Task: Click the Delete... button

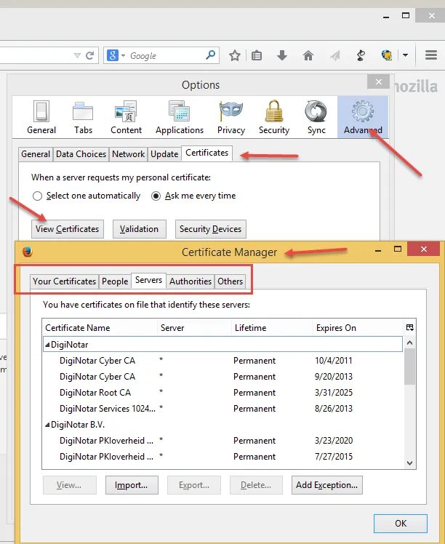Action: coord(256,485)
